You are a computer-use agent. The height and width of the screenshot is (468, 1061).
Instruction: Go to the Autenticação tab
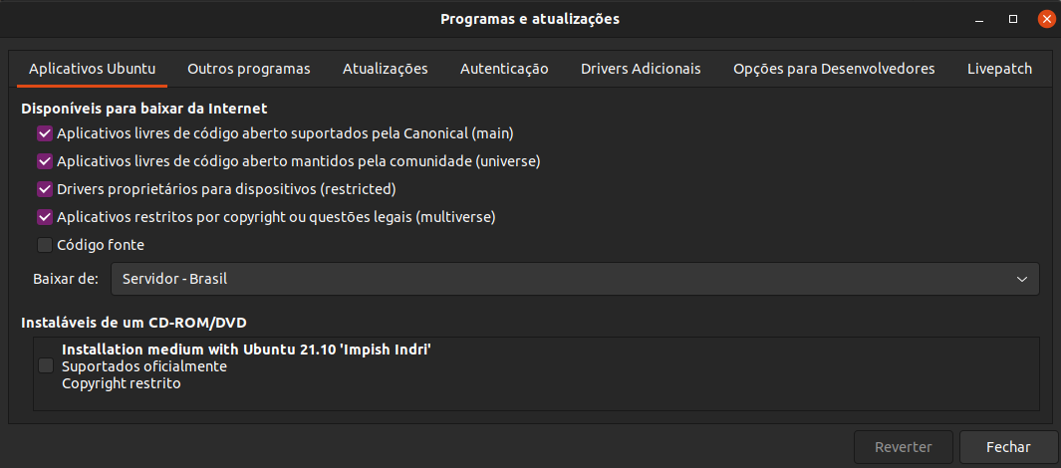point(504,69)
